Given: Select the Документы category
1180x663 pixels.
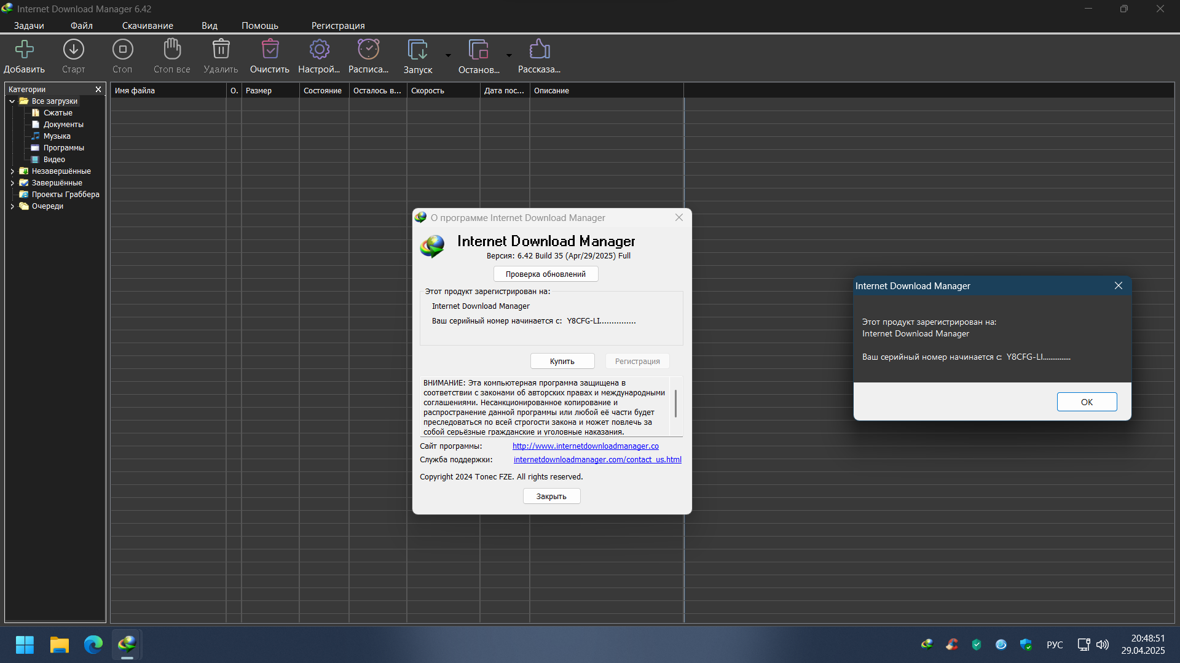Looking at the screenshot, I should [x=63, y=125].
